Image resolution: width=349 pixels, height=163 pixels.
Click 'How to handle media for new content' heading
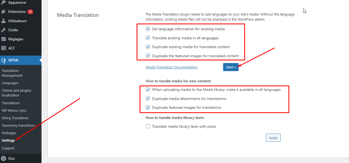[x=179, y=81]
